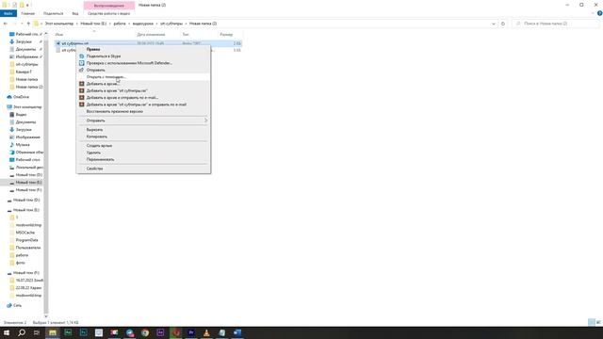Click Properties icon in the quick access toolbar

point(14,5)
